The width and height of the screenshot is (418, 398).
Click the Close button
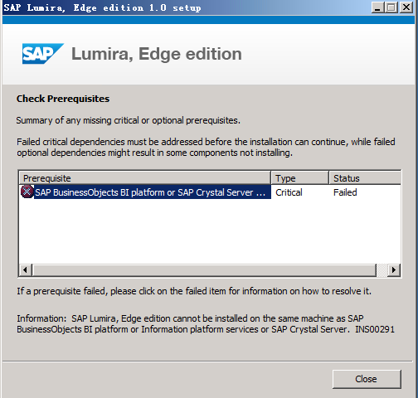tap(367, 379)
